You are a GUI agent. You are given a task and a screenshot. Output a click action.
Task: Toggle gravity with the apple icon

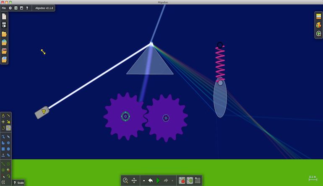(182, 181)
